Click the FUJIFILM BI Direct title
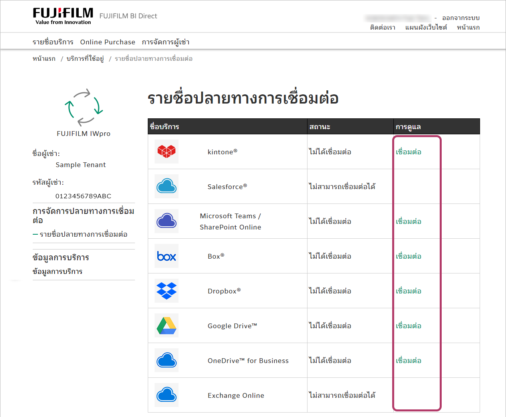Screen dimensions: 506x417 point(128,16)
